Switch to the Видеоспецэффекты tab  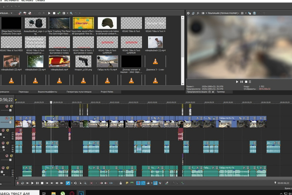[47, 92]
